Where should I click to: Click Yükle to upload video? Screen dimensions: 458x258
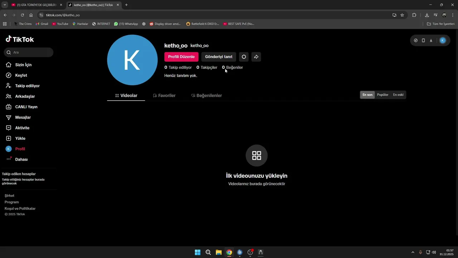15,138
